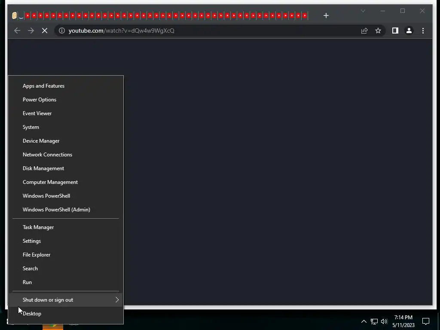Toggle the browser side panel

coord(395,31)
